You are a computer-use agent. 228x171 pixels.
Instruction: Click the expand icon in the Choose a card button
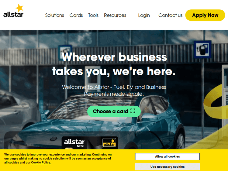tap(133, 111)
